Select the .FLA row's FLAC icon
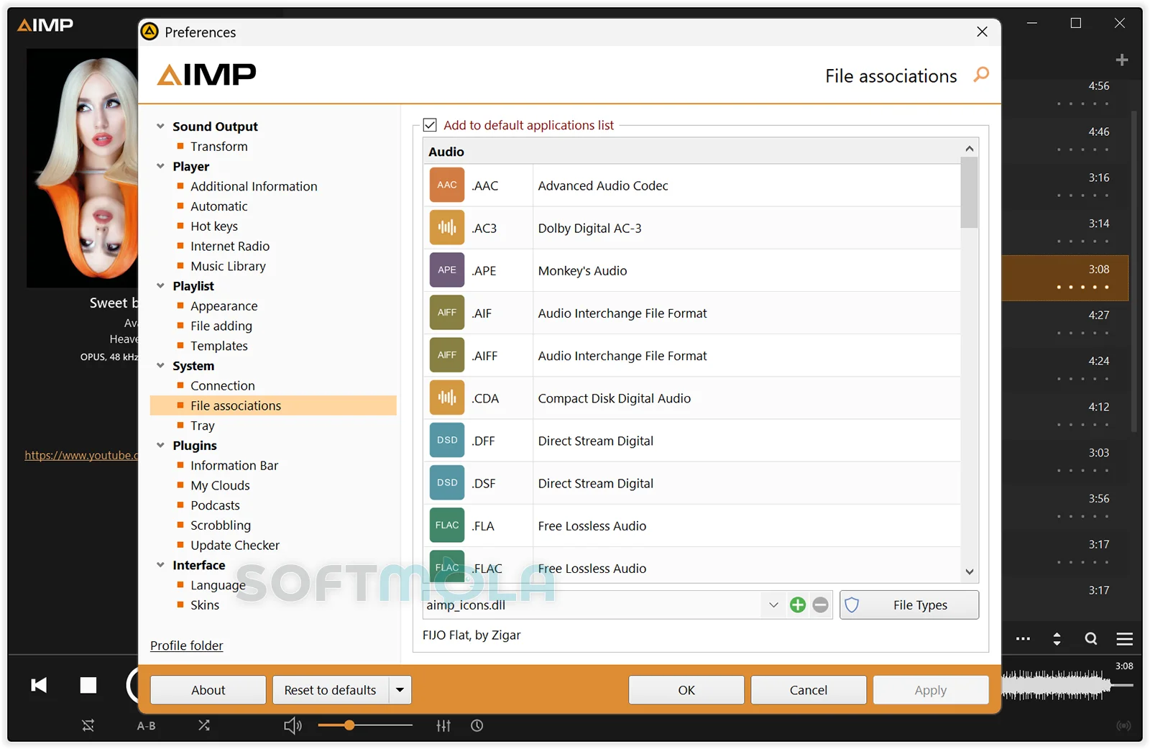Image resolution: width=1150 pixels, height=749 pixels. (x=447, y=525)
